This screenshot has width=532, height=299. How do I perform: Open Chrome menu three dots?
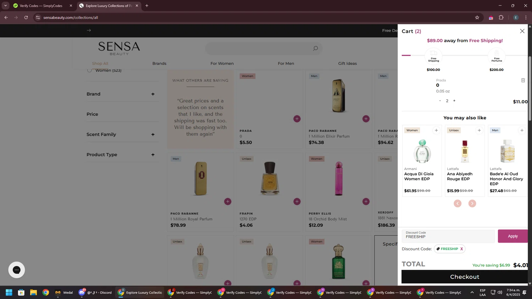click(x=526, y=17)
